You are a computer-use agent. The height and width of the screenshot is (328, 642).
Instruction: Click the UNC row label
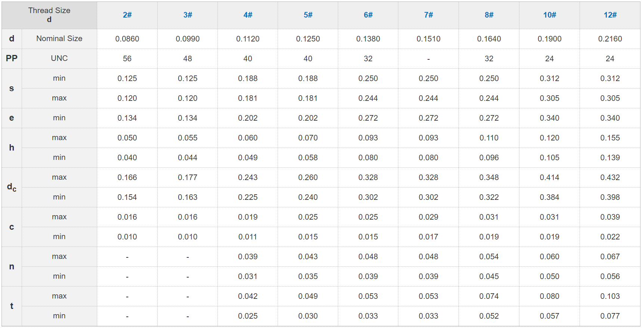pyautogui.click(x=59, y=58)
